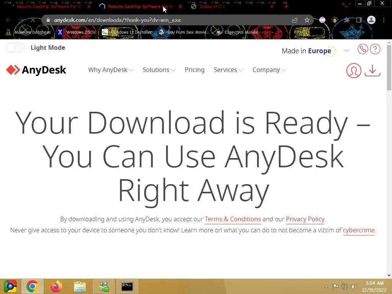Image resolution: width=392 pixels, height=294 pixels.
Task: Click the Action Center flag icon
Action: tap(335, 287)
